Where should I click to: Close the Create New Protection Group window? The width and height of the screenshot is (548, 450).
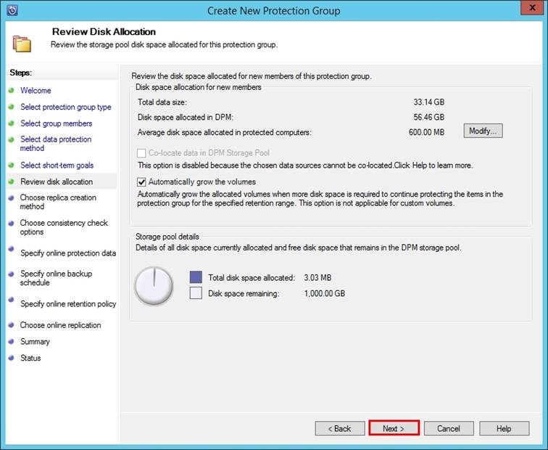click(532, 8)
